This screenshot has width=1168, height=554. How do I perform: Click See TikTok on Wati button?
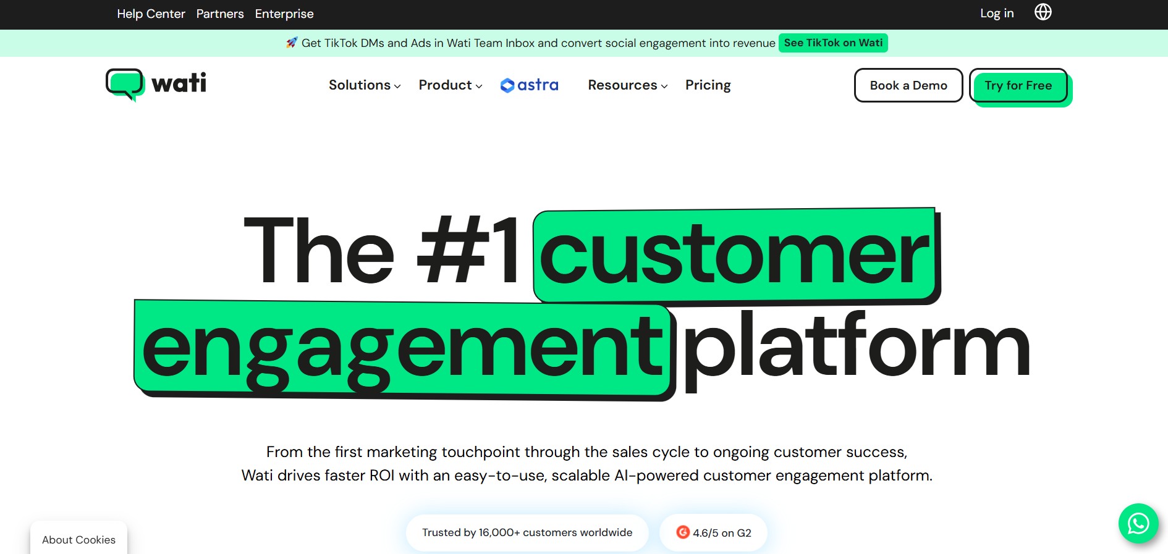click(x=833, y=43)
